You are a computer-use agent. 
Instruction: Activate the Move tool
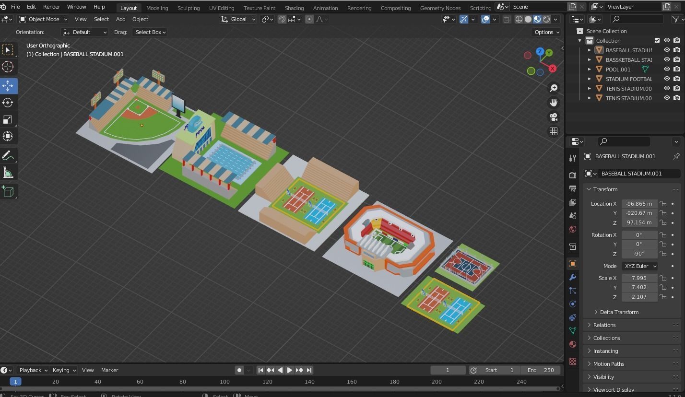click(x=8, y=86)
